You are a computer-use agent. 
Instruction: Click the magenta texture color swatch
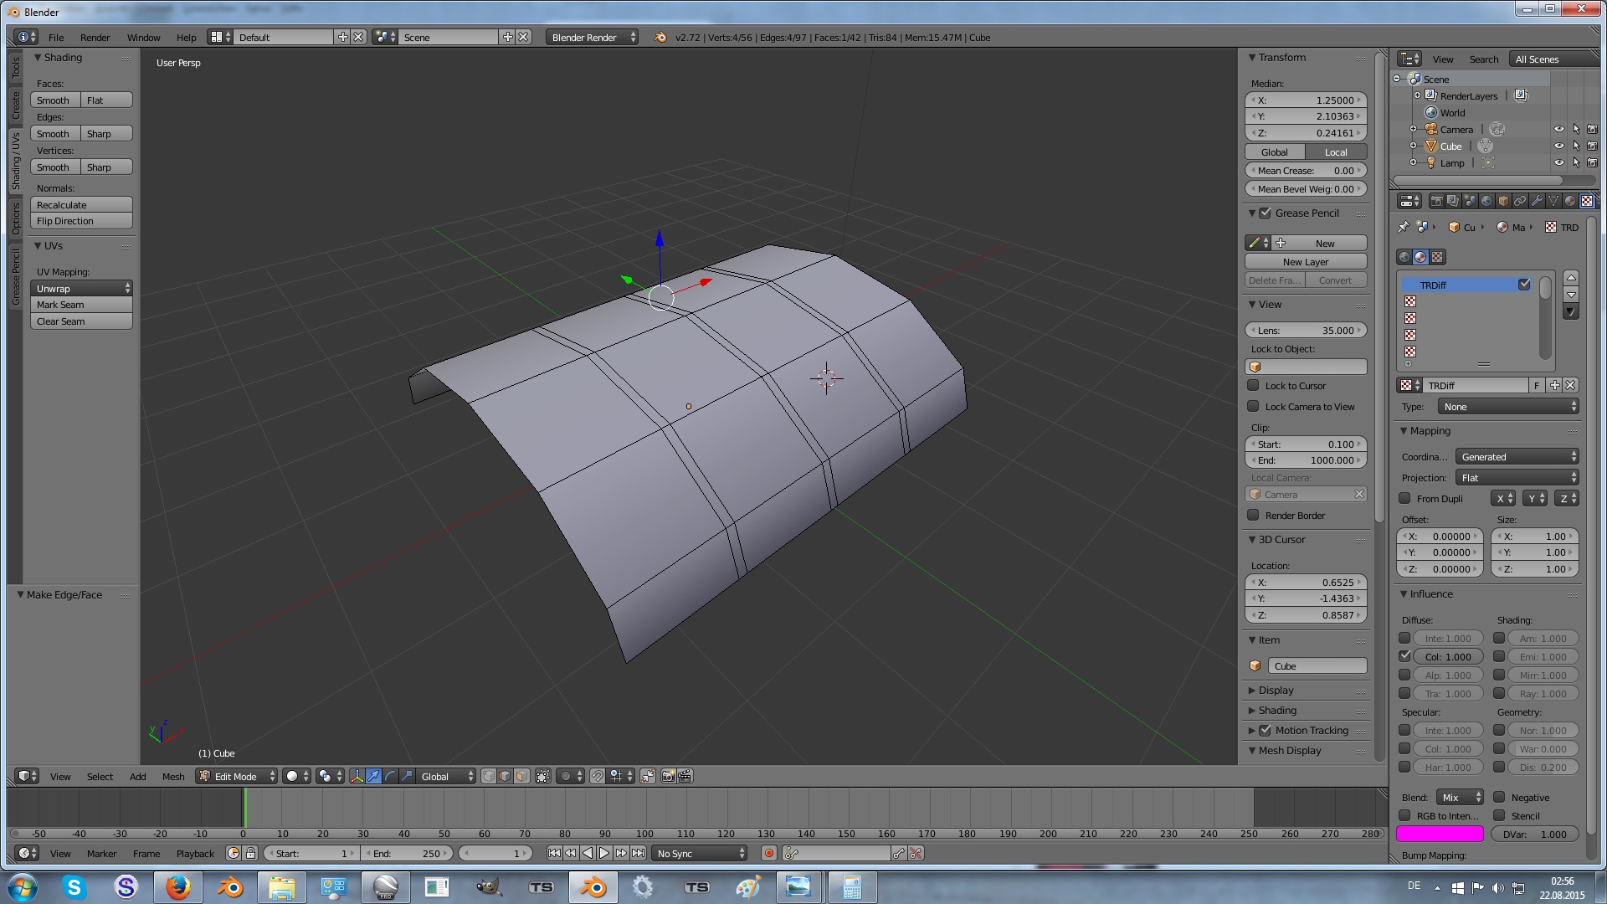[1440, 834]
